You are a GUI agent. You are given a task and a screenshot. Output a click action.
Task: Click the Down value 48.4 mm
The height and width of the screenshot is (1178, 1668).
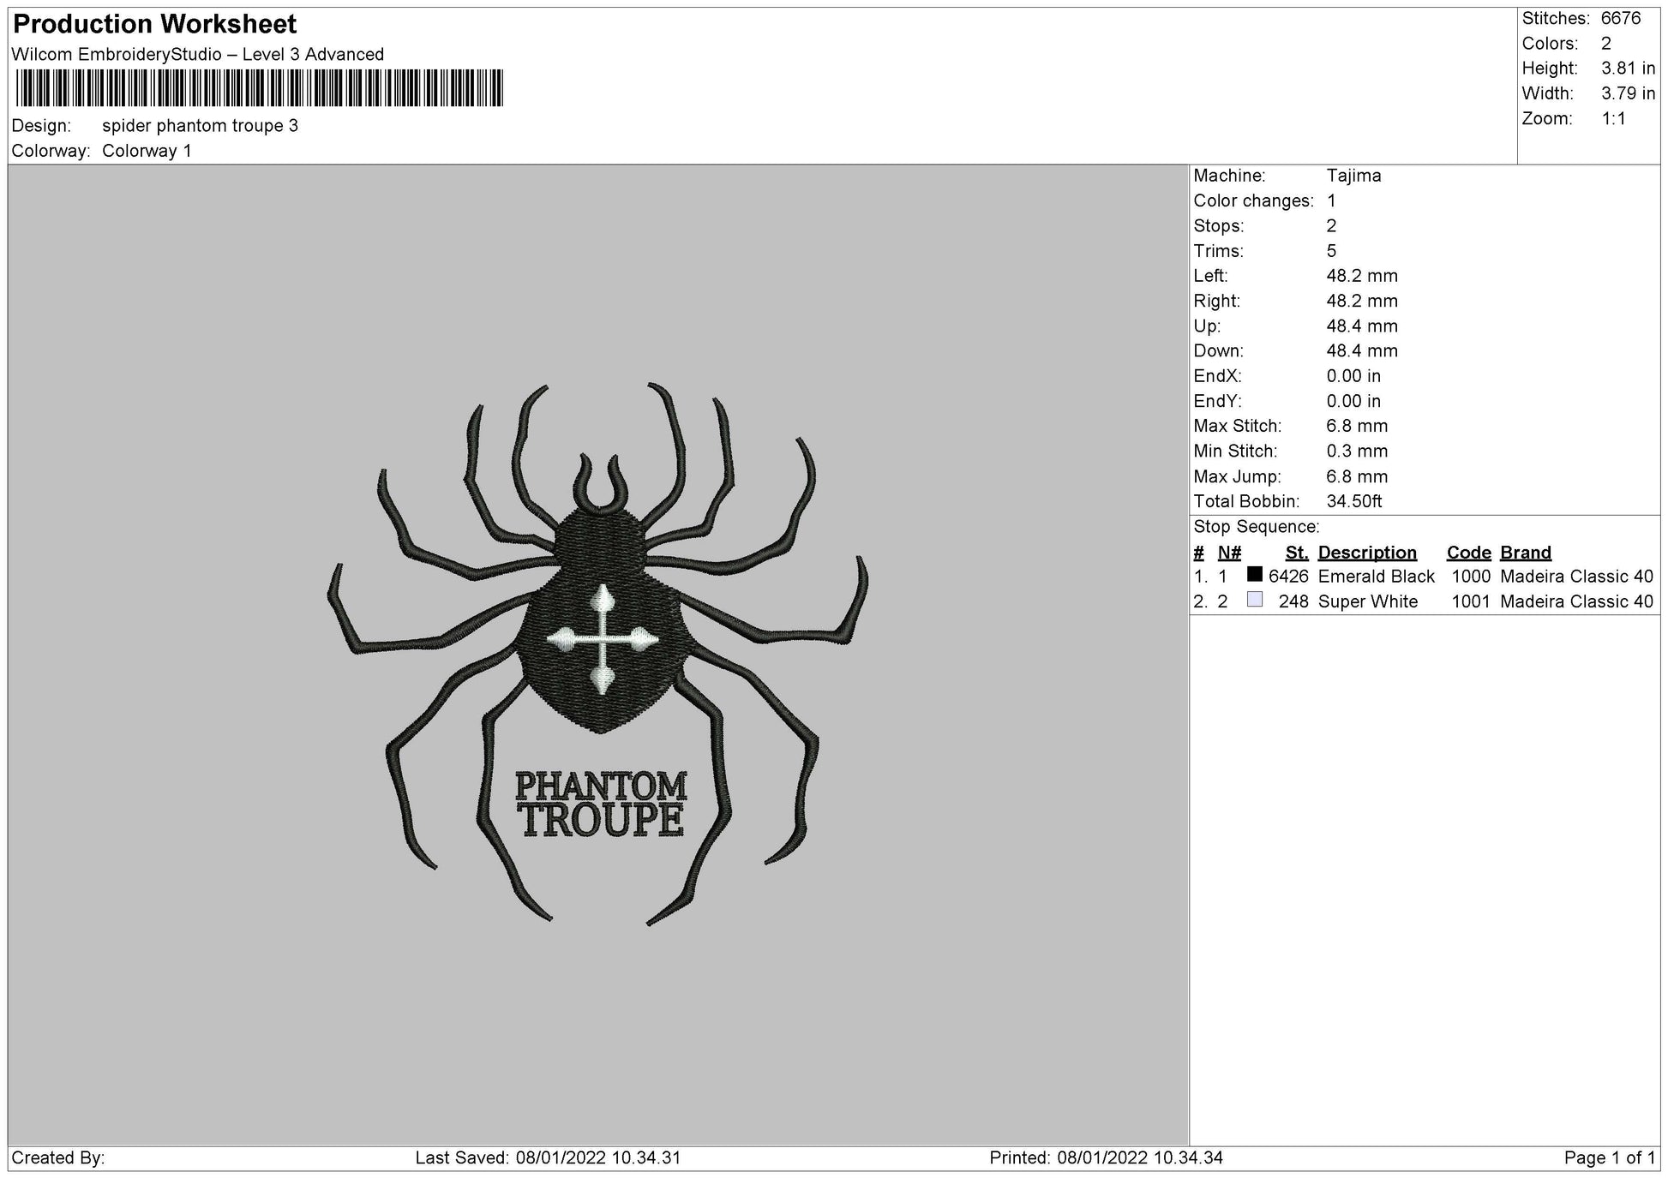tap(1362, 351)
